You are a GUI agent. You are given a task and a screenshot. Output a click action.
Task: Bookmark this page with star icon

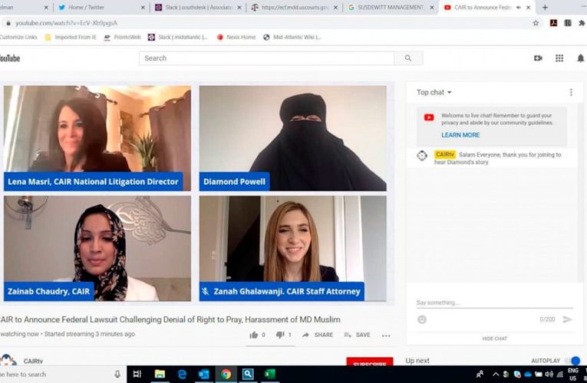click(536, 23)
